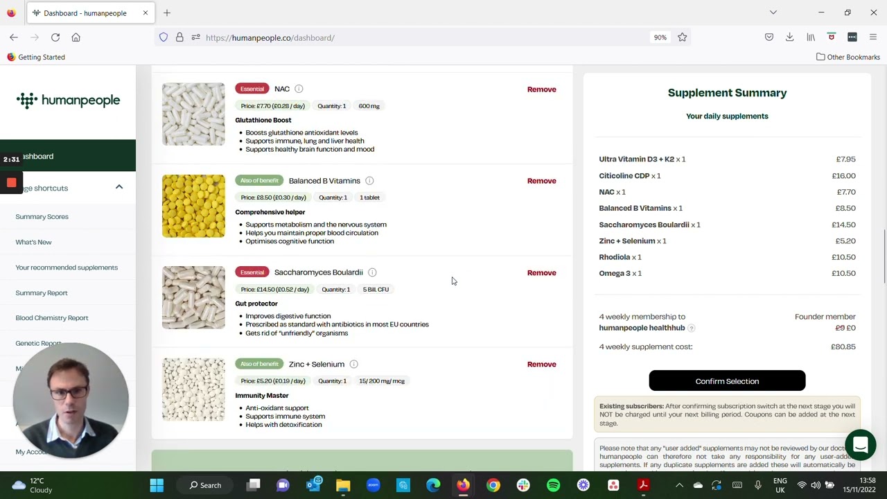The image size is (887, 499).
Task: Open My Account sidebar link
Action: [x=33, y=452]
